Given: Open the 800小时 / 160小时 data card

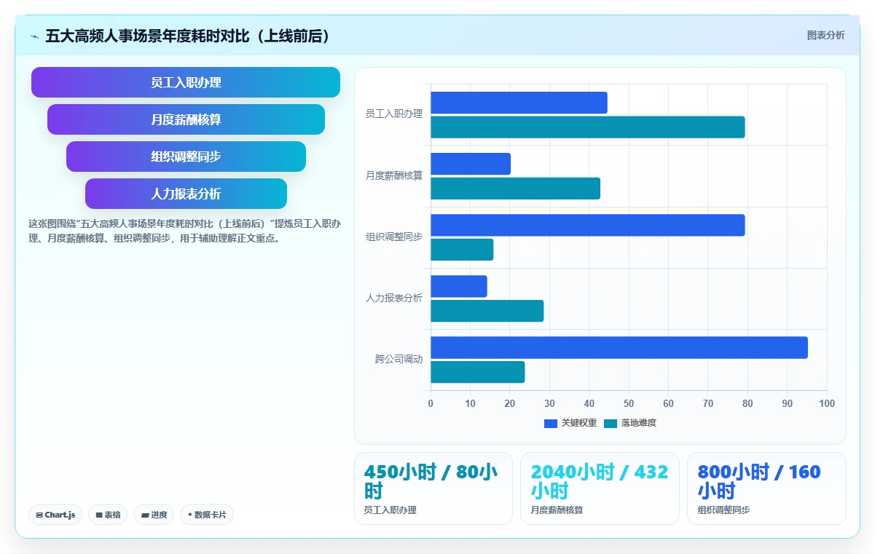Looking at the screenshot, I should [x=766, y=488].
